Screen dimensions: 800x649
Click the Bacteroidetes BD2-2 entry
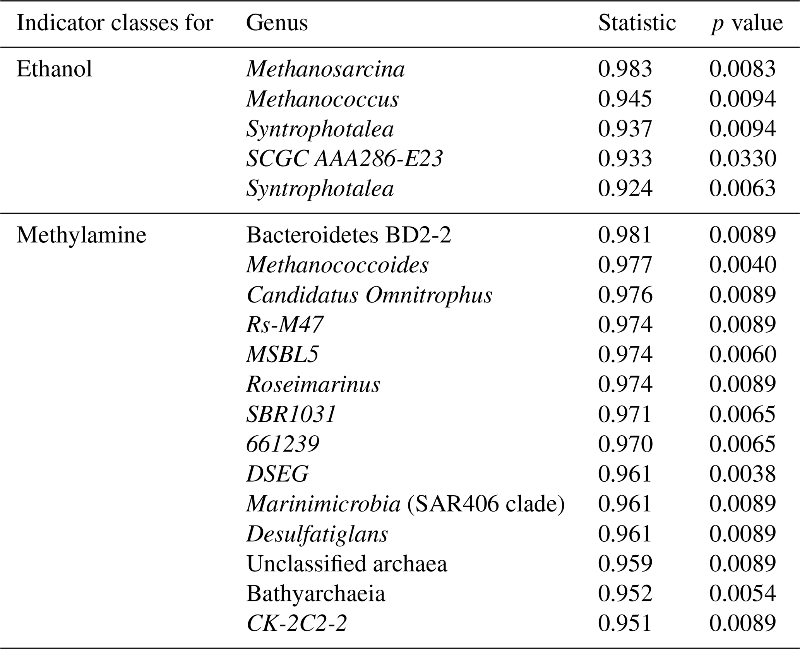(348, 235)
